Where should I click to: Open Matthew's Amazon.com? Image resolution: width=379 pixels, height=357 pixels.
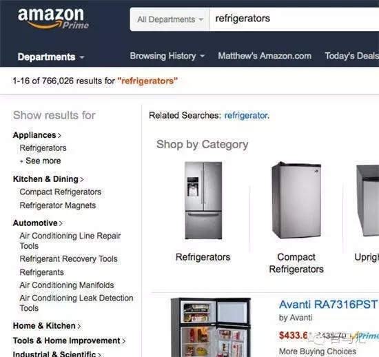(x=265, y=56)
